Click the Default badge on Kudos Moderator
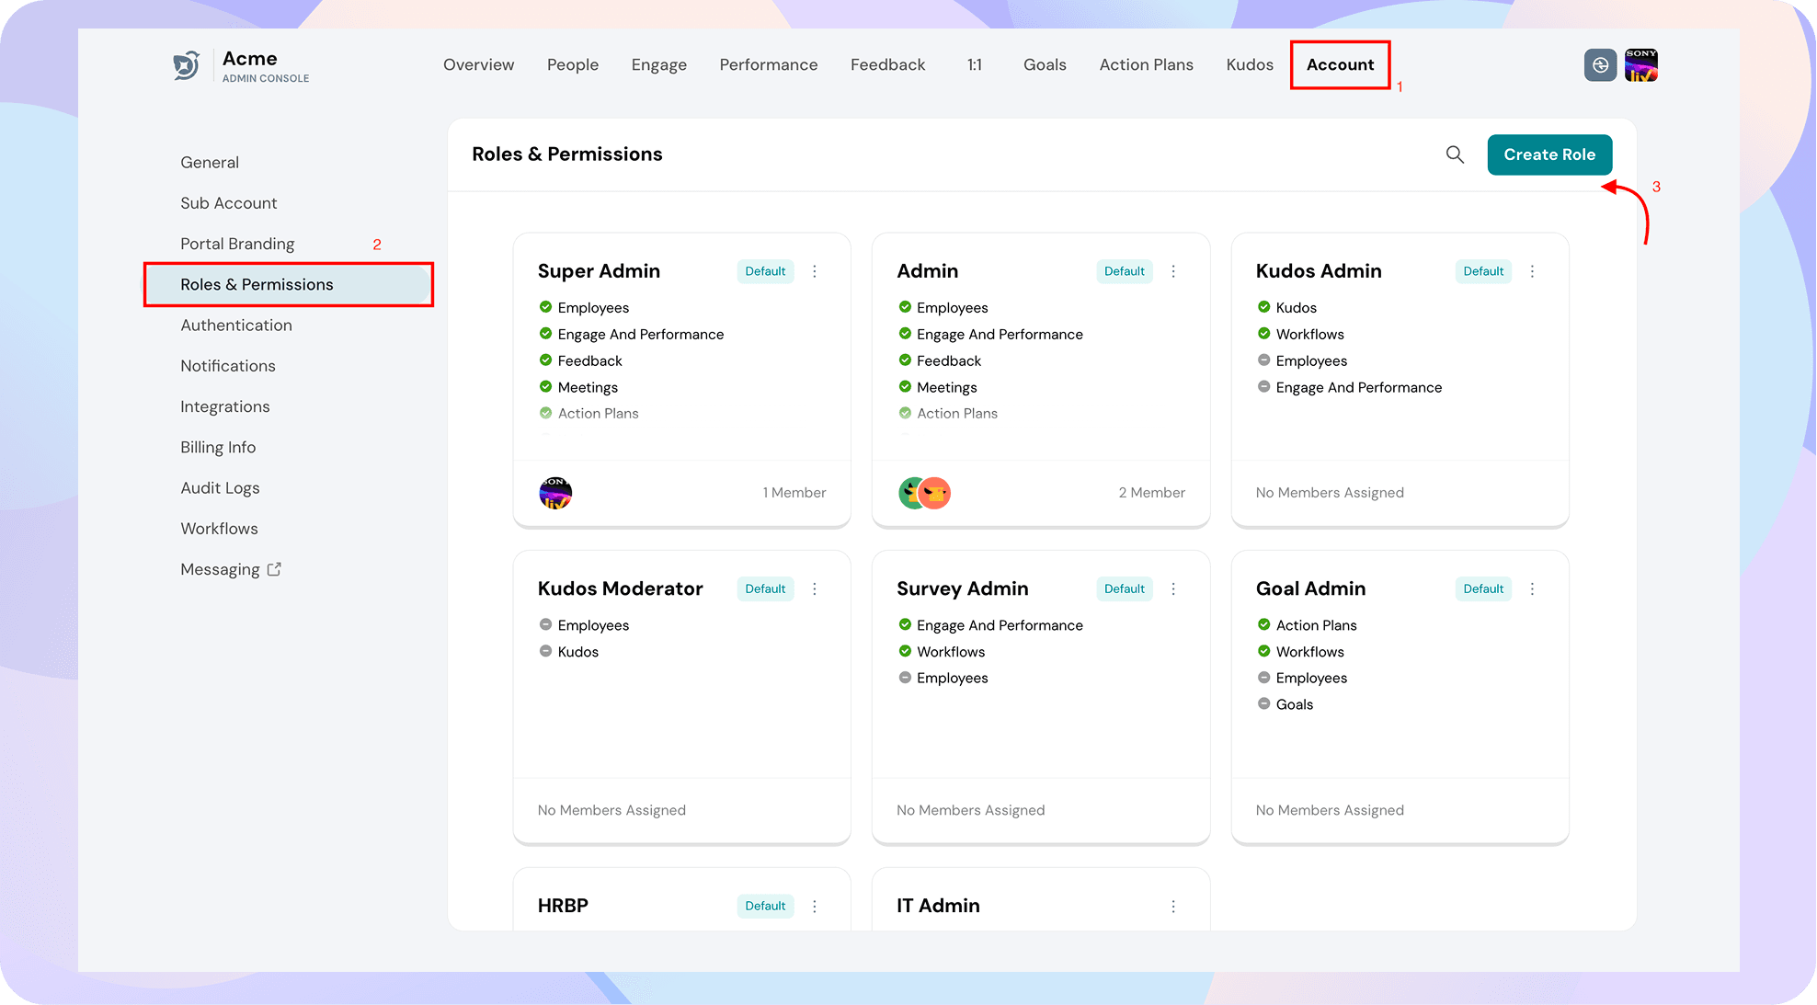The height and width of the screenshot is (1005, 1817). [765, 588]
